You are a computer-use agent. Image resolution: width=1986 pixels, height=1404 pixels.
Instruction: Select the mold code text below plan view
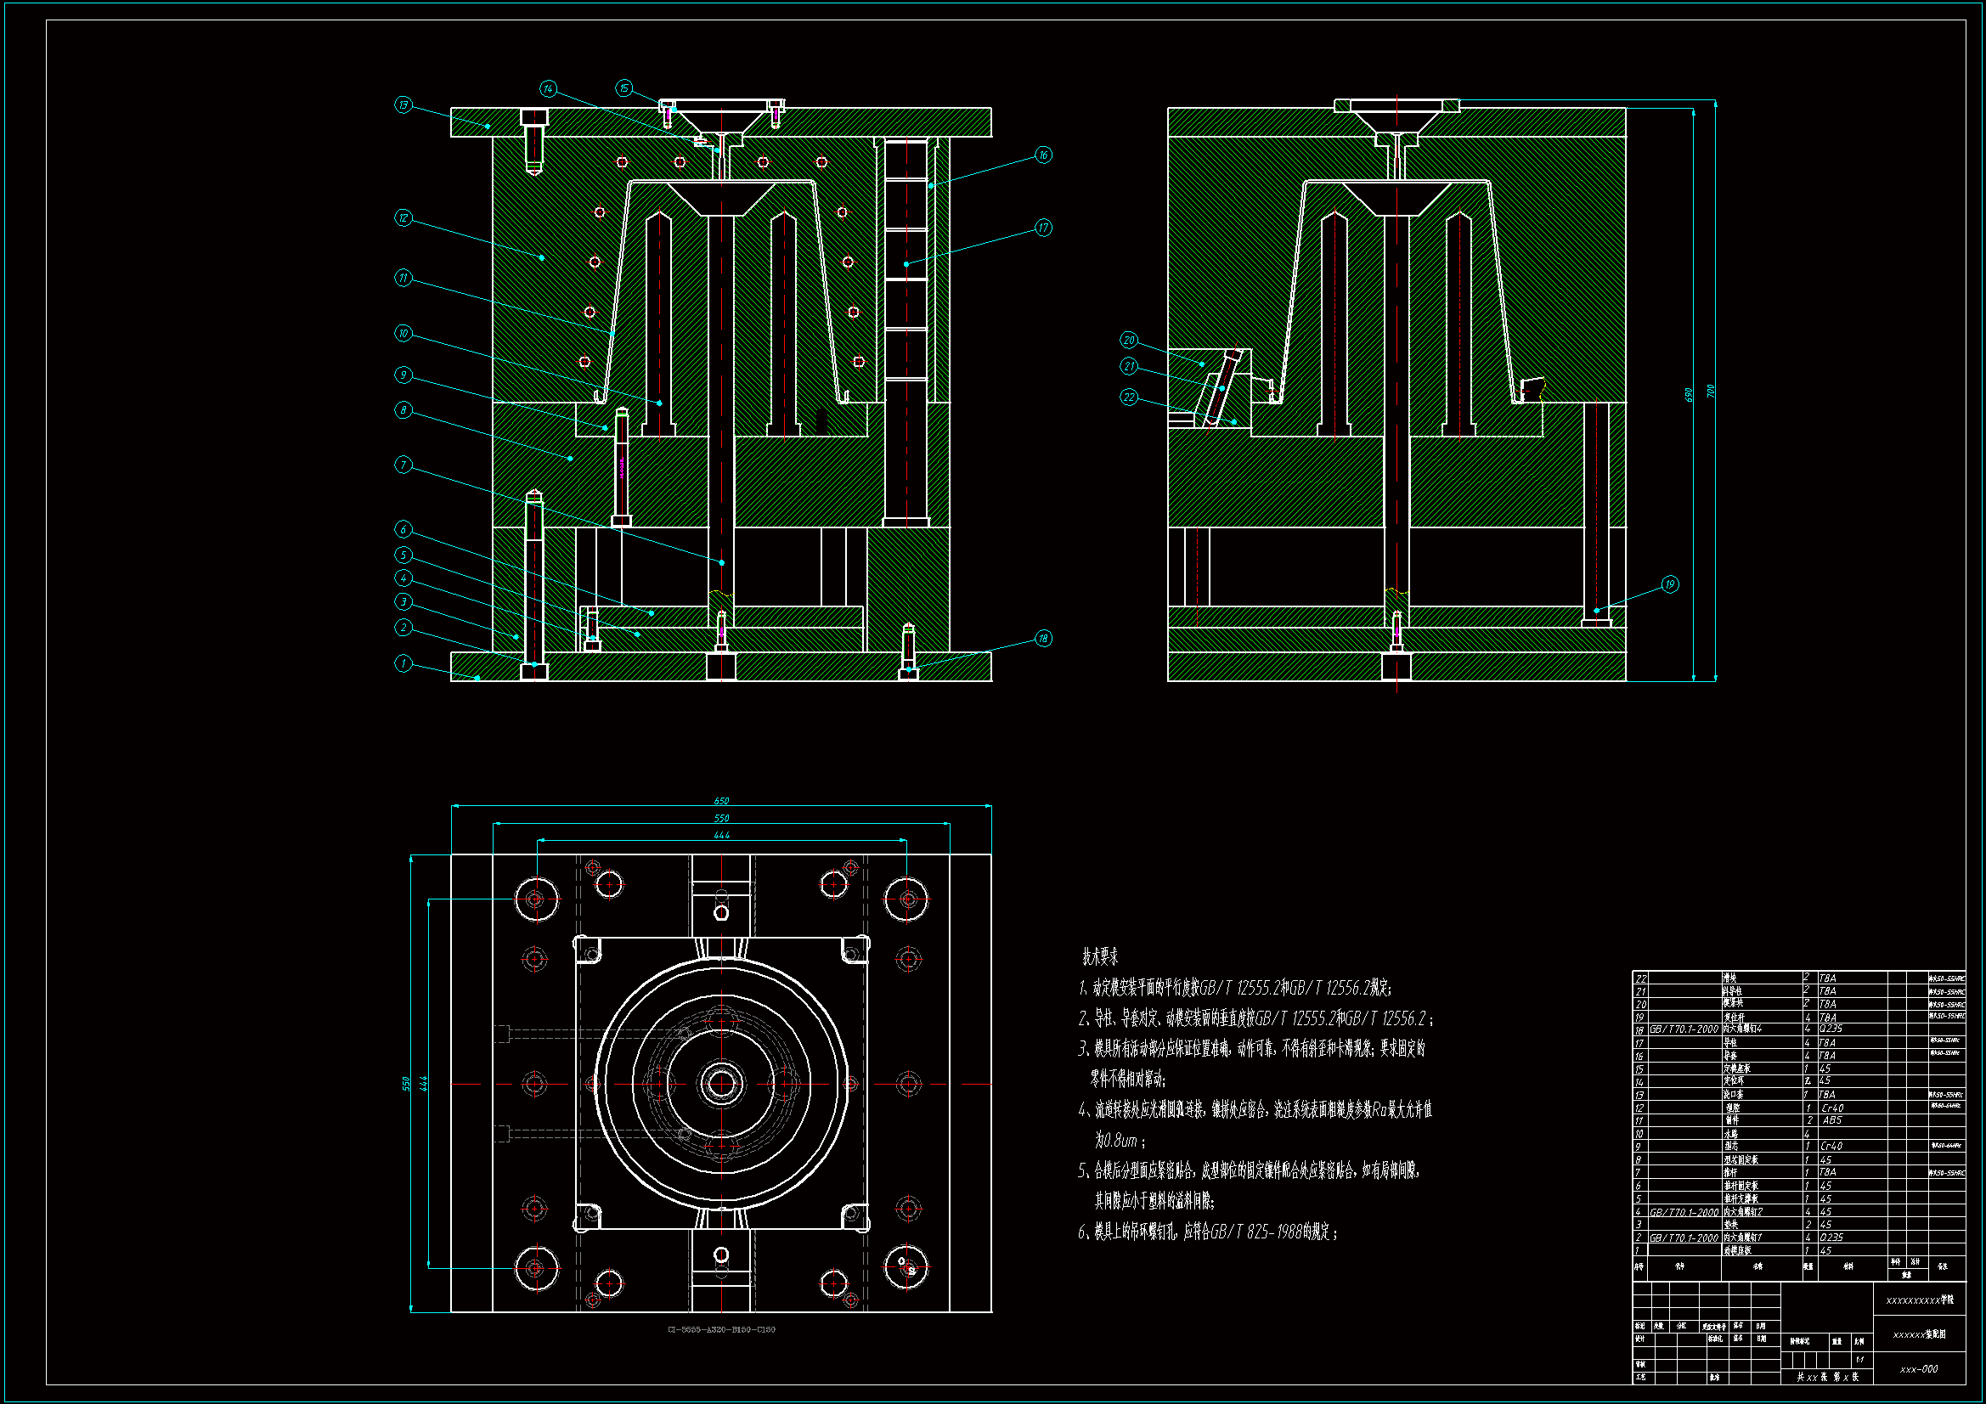pyautogui.click(x=721, y=1329)
